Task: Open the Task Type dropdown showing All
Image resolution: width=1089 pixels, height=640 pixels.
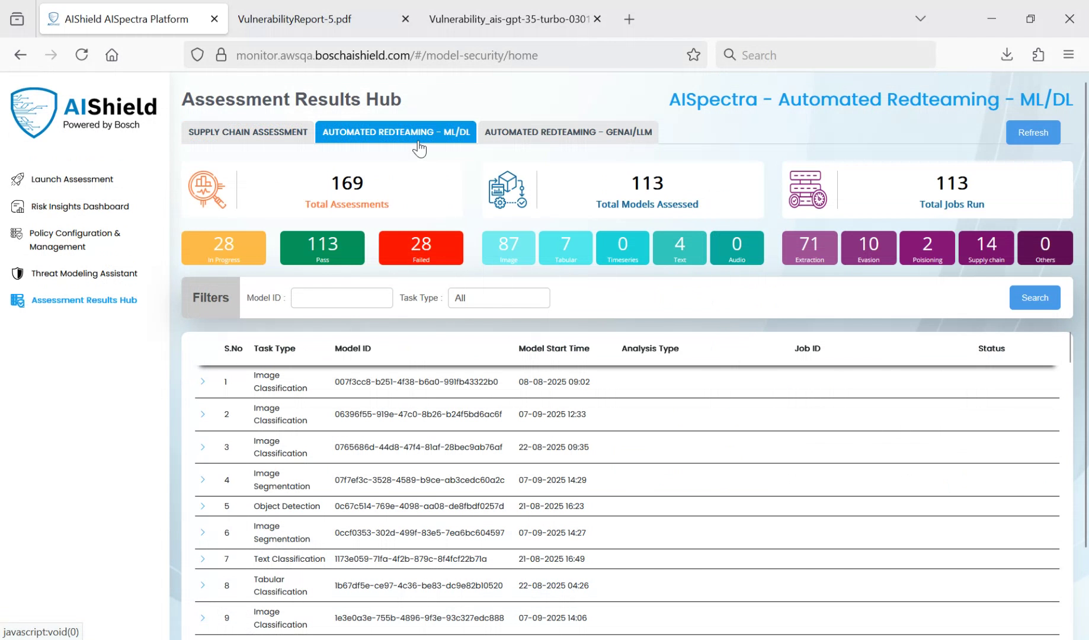Action: coord(498,297)
